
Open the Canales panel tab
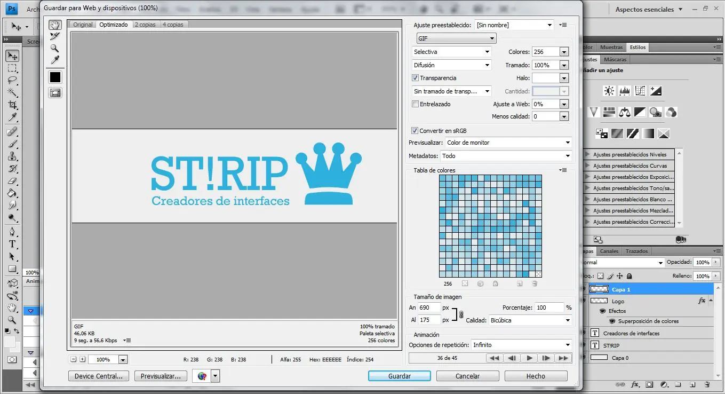click(609, 251)
